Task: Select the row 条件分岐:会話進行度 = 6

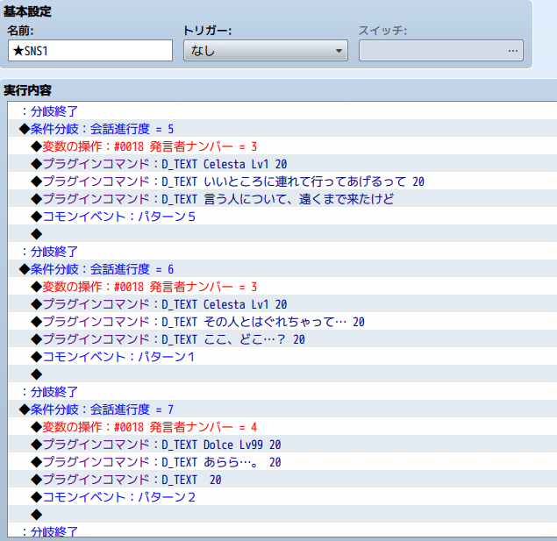Action: point(282,268)
